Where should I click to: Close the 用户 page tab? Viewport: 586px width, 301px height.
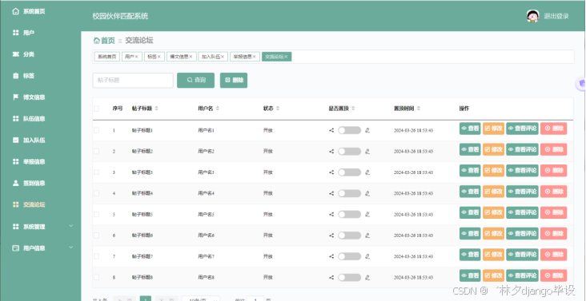click(136, 57)
